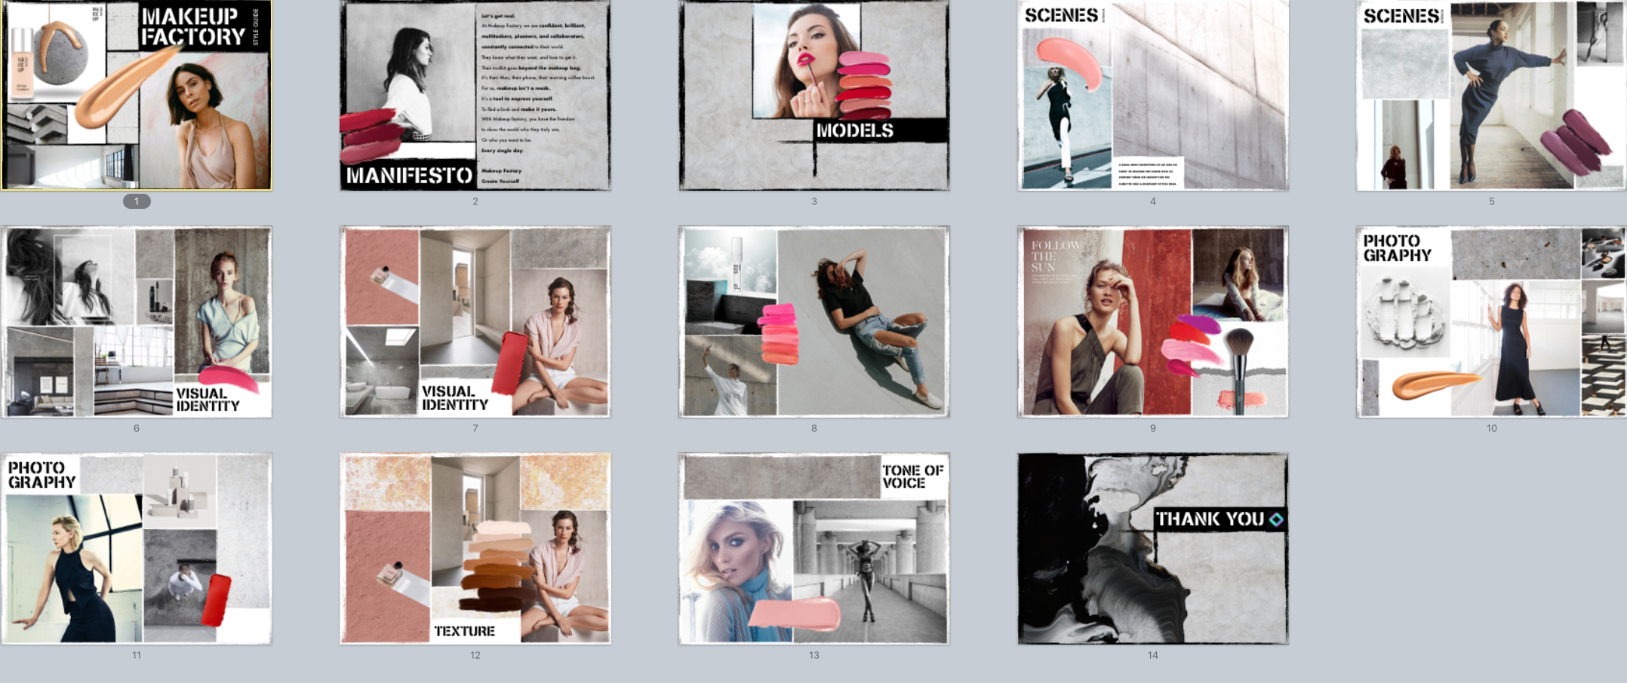Click the slide number 3 label
The width and height of the screenshot is (1627, 683).
coord(814,201)
